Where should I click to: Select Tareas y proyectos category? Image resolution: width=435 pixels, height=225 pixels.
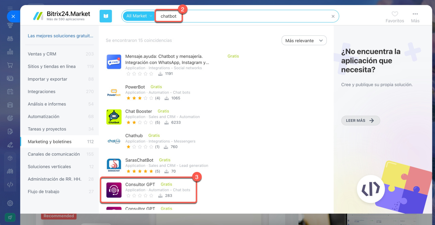[x=59, y=129]
